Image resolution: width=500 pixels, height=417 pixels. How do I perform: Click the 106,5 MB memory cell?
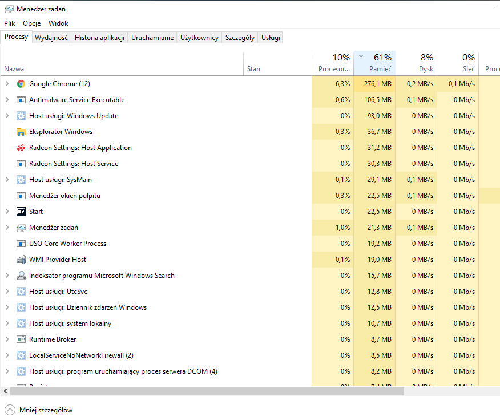[374, 100]
